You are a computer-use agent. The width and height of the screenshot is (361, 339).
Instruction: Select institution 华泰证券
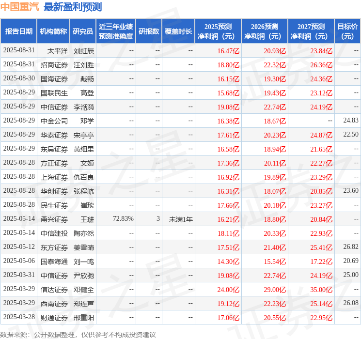pyautogui.click(x=54, y=135)
